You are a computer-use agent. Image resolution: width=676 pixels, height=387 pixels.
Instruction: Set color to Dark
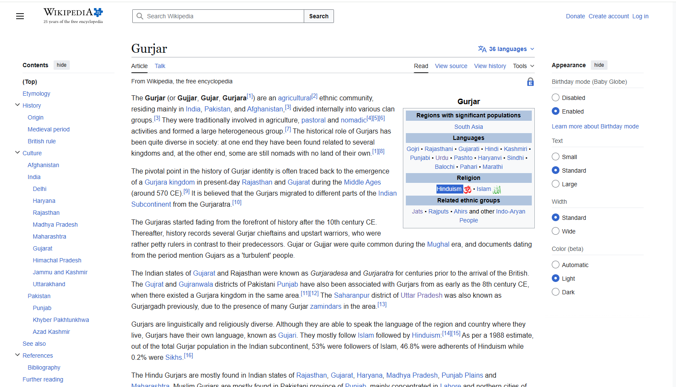556,292
